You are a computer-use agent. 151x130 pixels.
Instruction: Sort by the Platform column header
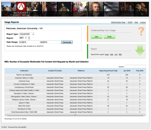[81, 71]
